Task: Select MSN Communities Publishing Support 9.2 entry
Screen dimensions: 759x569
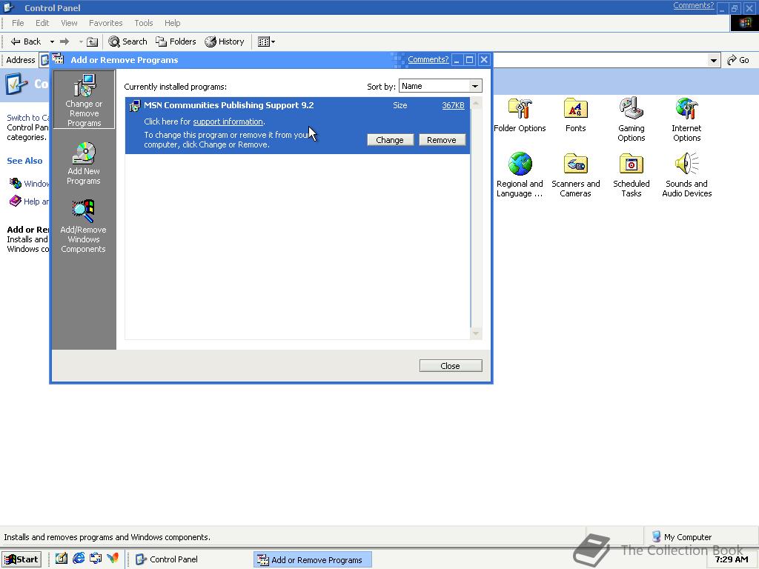Action: point(297,126)
